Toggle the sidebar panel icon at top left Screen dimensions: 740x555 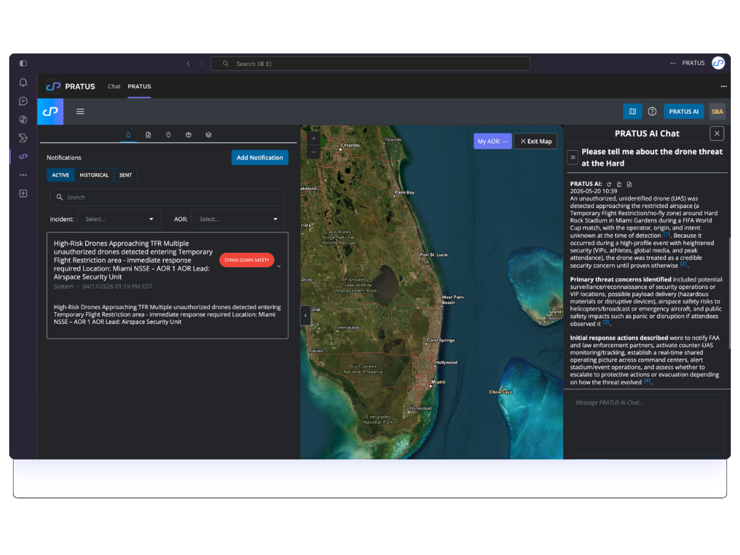tap(23, 64)
